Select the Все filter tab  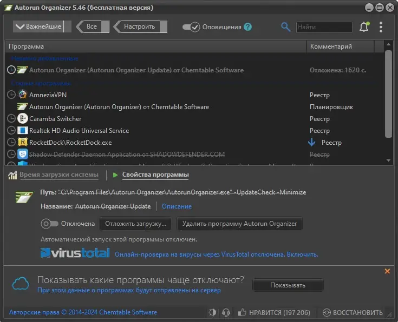click(93, 26)
